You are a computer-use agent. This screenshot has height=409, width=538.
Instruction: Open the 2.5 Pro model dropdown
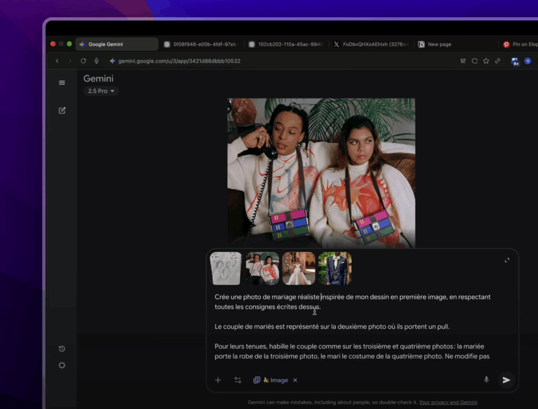pos(101,91)
